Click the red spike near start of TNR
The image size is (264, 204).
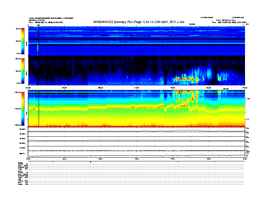point(34,109)
